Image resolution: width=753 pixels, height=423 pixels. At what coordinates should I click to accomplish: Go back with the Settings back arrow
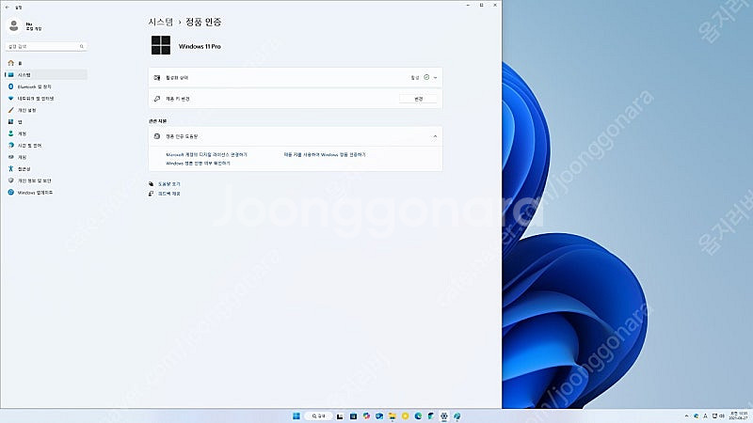pyautogui.click(x=8, y=8)
